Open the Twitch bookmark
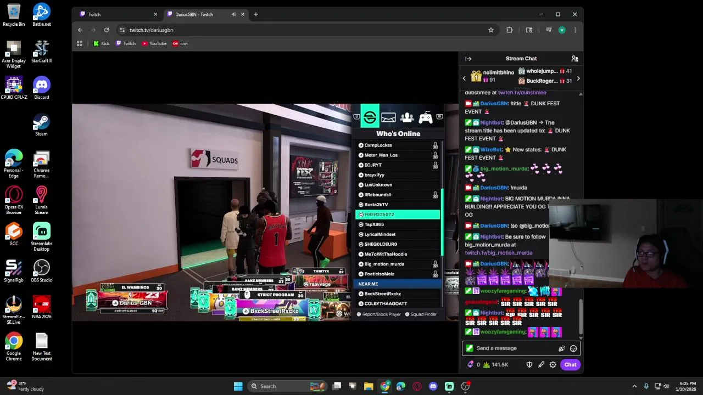703x395 pixels. point(126,43)
